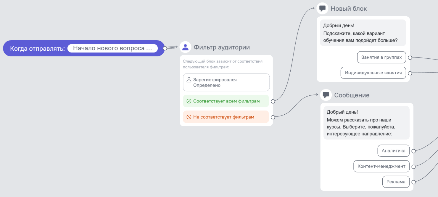The width and height of the screenshot is (438, 197).
Task: Click connector beside Аналитика button
Action: point(413,151)
